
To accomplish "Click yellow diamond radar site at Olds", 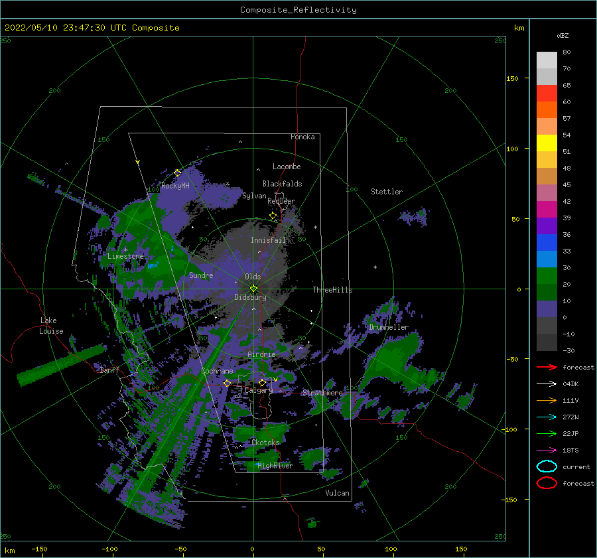I will tap(253, 289).
